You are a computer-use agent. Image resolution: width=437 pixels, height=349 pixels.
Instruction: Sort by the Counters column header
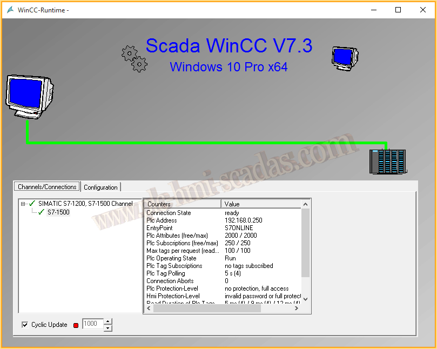[x=182, y=204]
